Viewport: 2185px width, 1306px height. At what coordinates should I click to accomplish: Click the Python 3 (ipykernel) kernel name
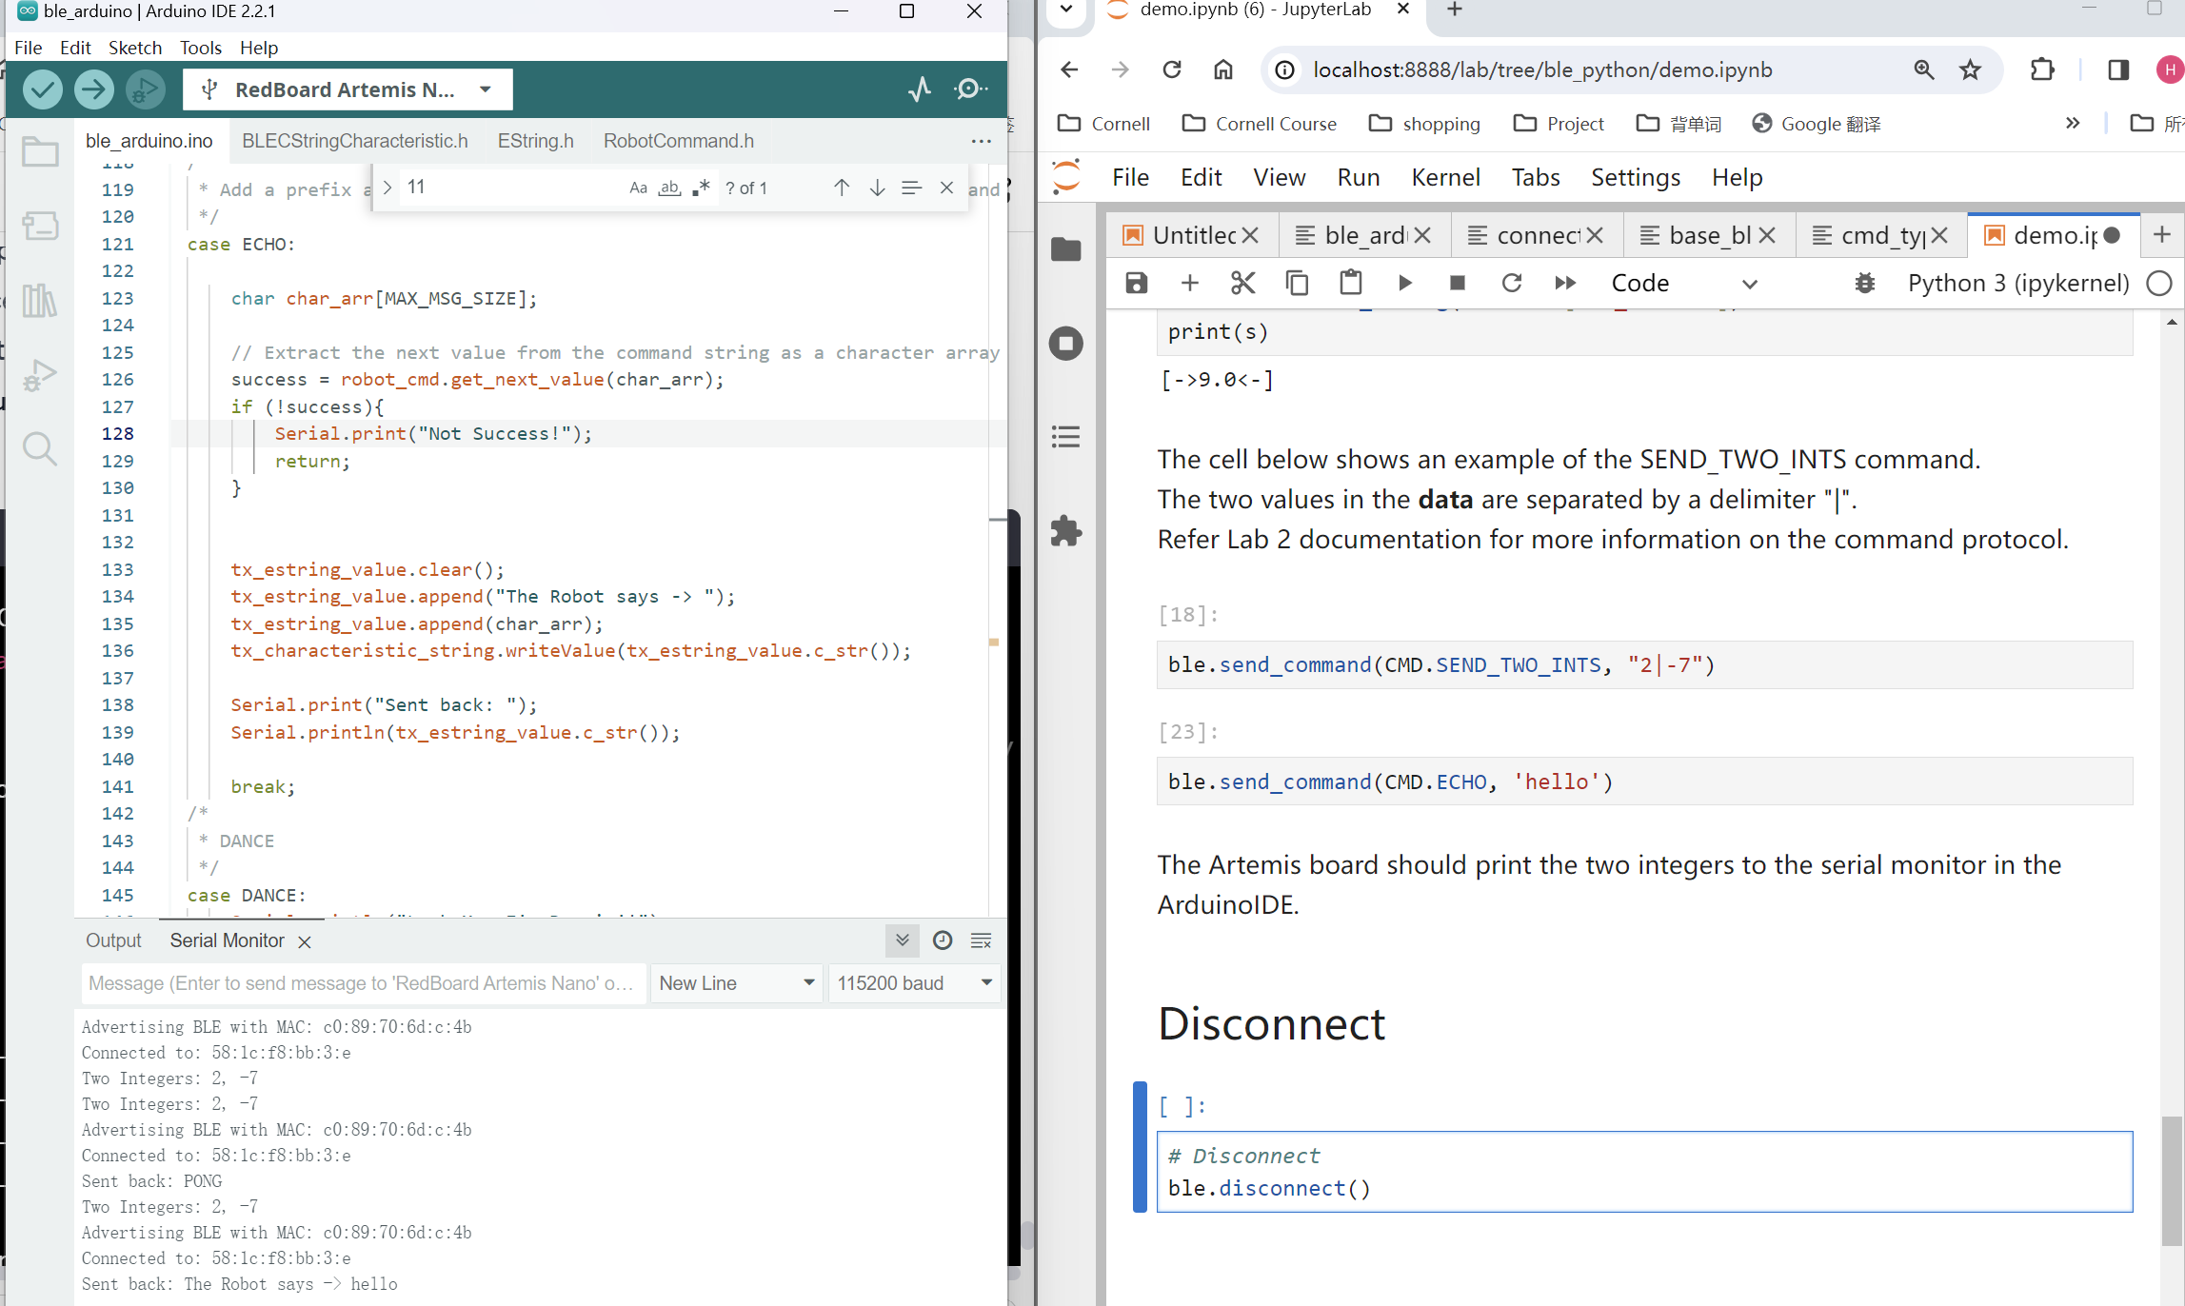coord(2018,283)
